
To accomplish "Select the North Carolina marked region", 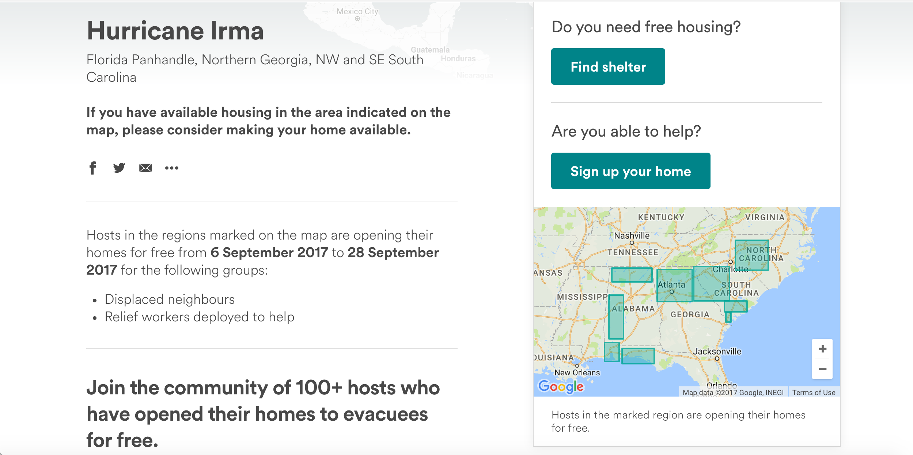I will [751, 255].
